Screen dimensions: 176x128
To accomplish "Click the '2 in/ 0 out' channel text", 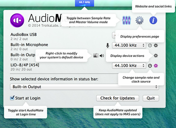I will (x=19, y=49).
